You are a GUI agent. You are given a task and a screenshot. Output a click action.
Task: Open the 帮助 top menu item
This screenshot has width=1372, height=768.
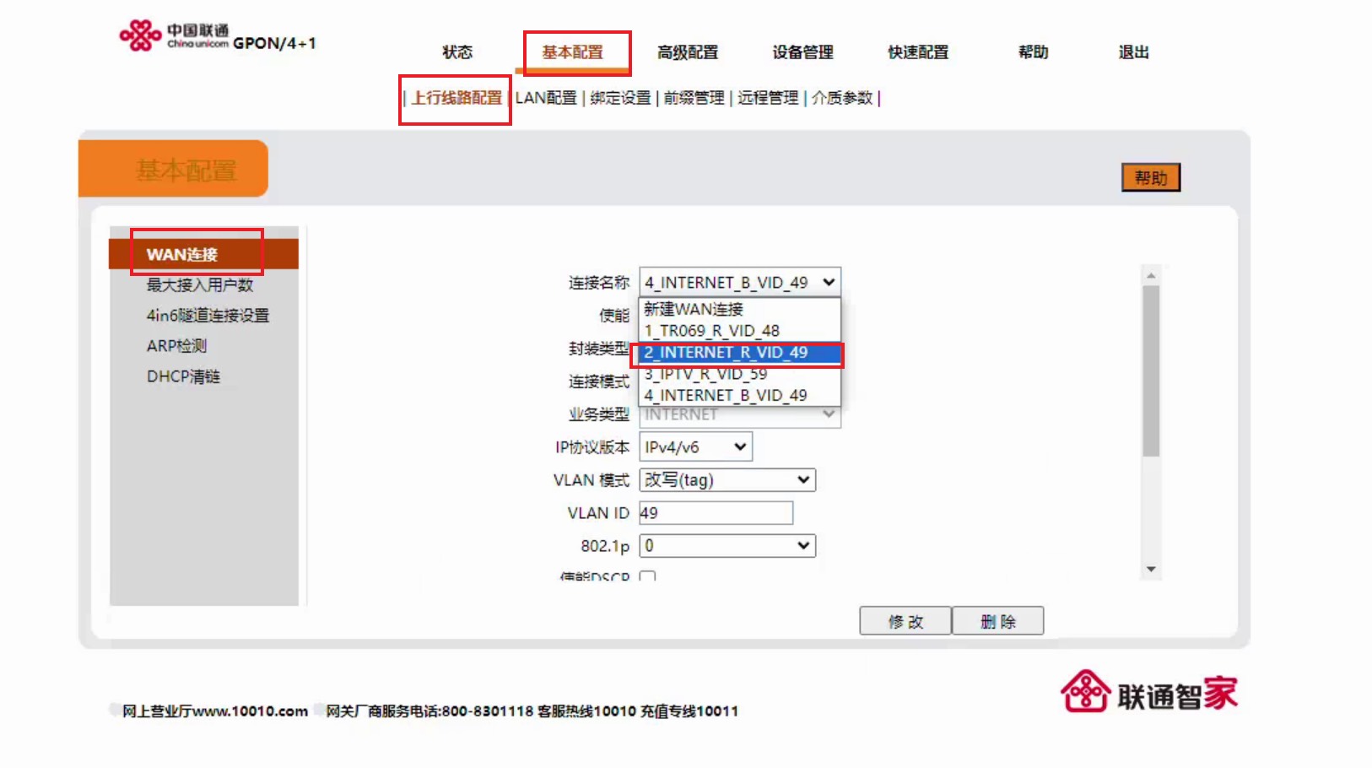(1033, 52)
